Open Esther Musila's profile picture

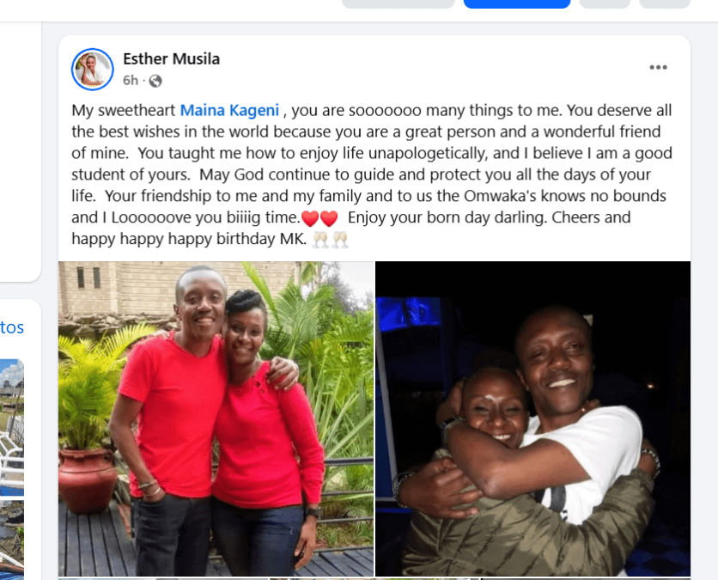tap(93, 70)
